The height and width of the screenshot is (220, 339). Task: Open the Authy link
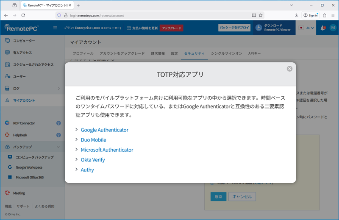pos(87,170)
